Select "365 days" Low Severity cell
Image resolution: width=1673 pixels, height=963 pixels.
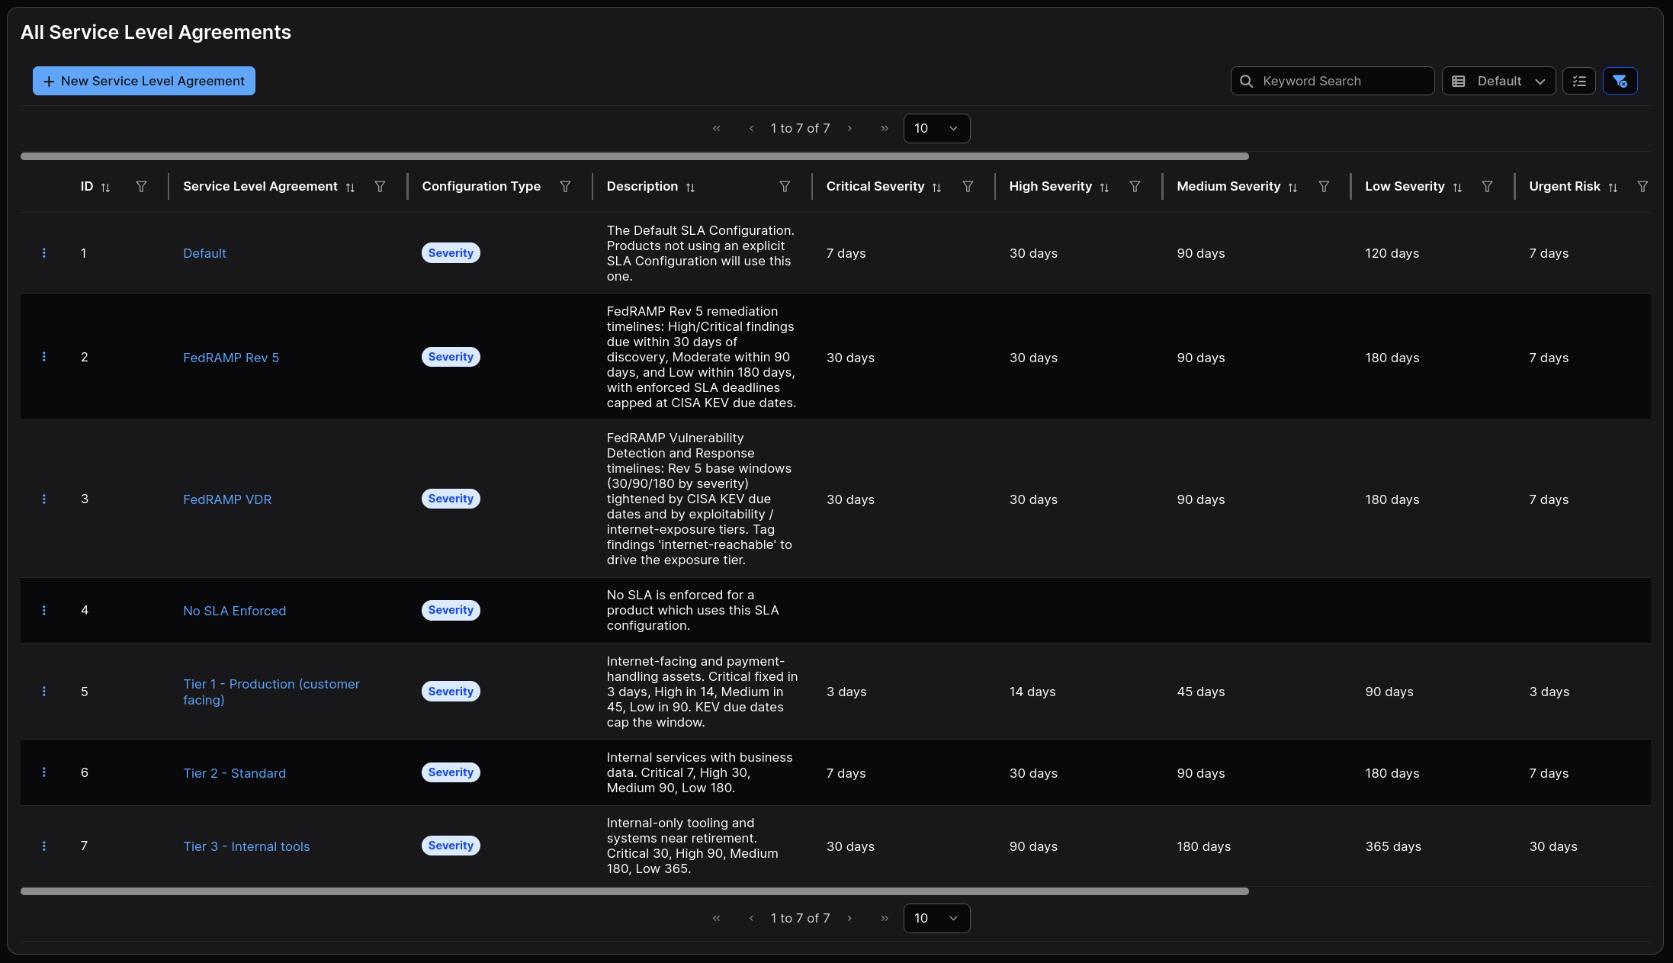pos(1393,846)
